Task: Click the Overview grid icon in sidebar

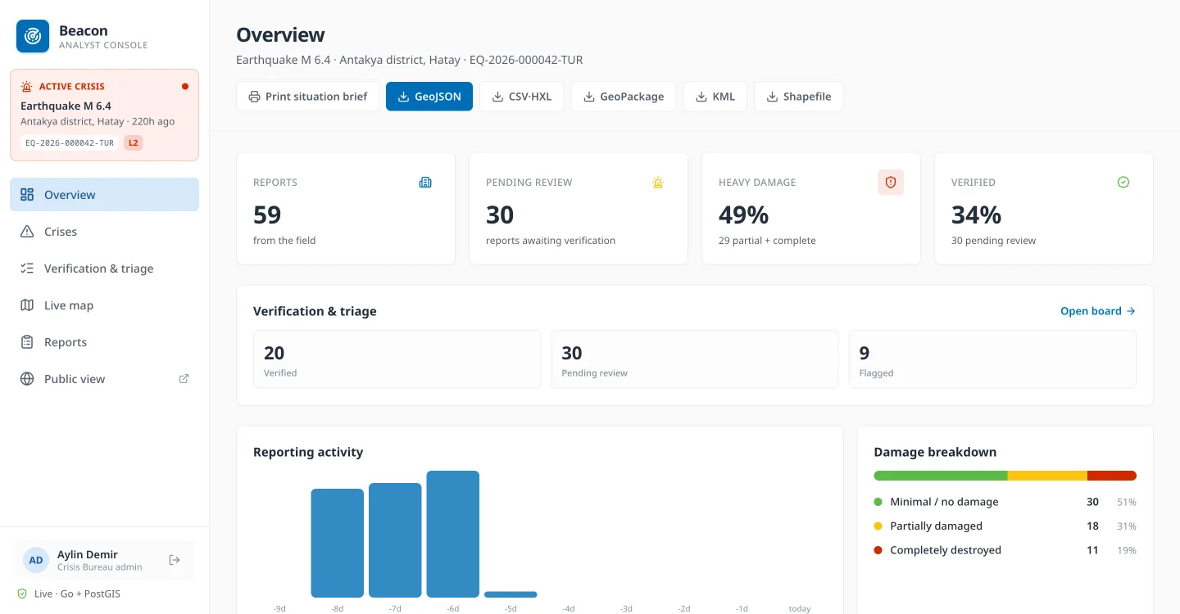Action: click(27, 195)
